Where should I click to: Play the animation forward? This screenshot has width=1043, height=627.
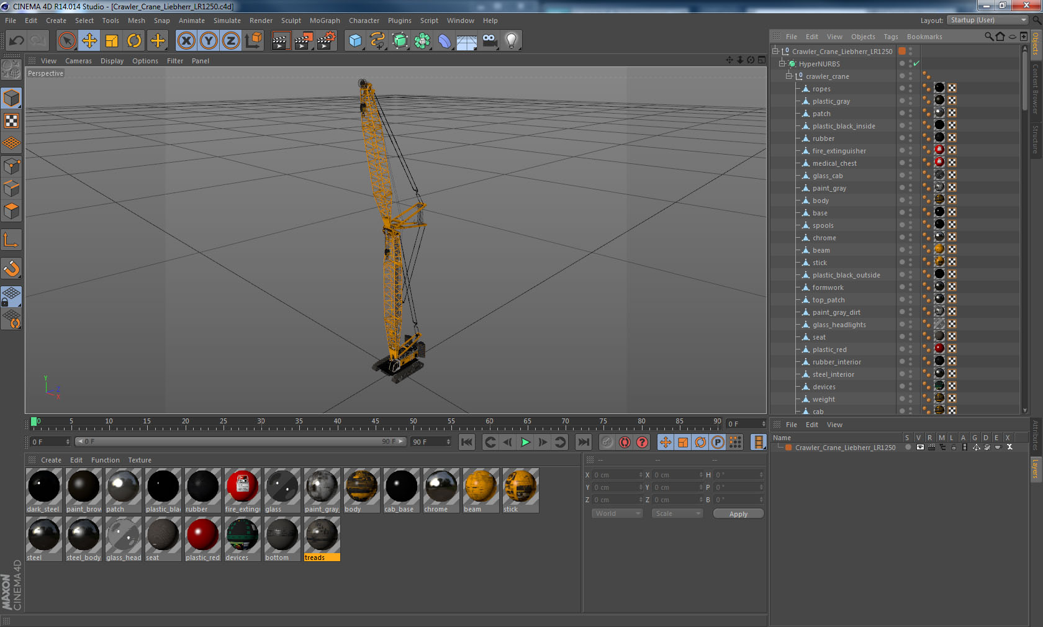click(x=525, y=442)
